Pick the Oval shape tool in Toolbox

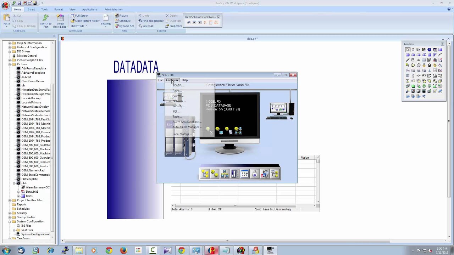413,55
